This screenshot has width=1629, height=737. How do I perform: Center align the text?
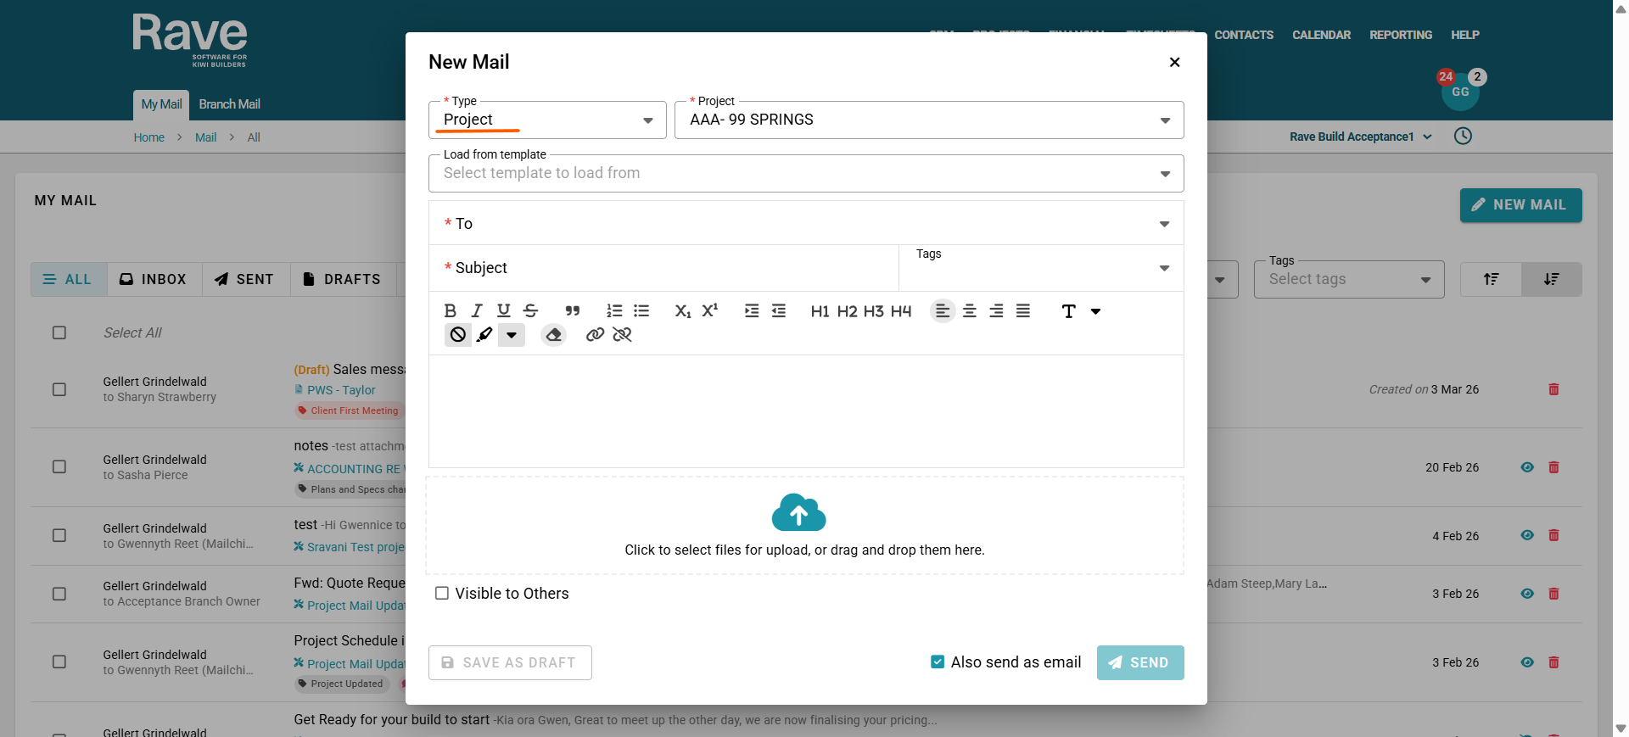[x=970, y=311]
